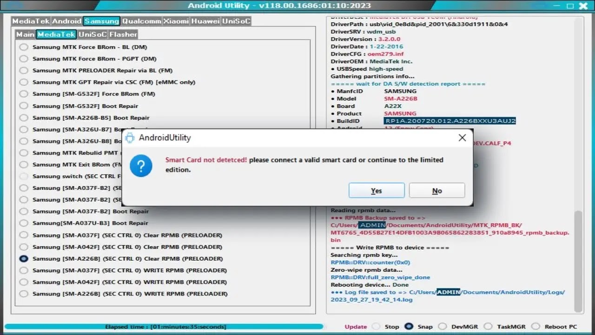Select Samsung MTK GPT Repair via CSC
The height and width of the screenshot is (335, 595).
coord(23,82)
